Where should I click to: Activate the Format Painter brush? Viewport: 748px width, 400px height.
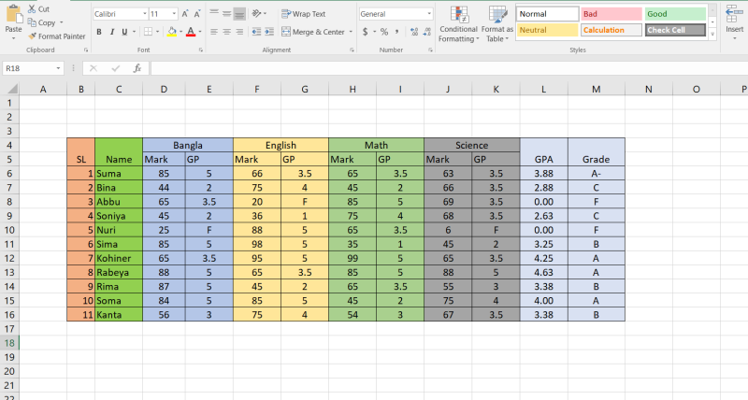(x=56, y=36)
